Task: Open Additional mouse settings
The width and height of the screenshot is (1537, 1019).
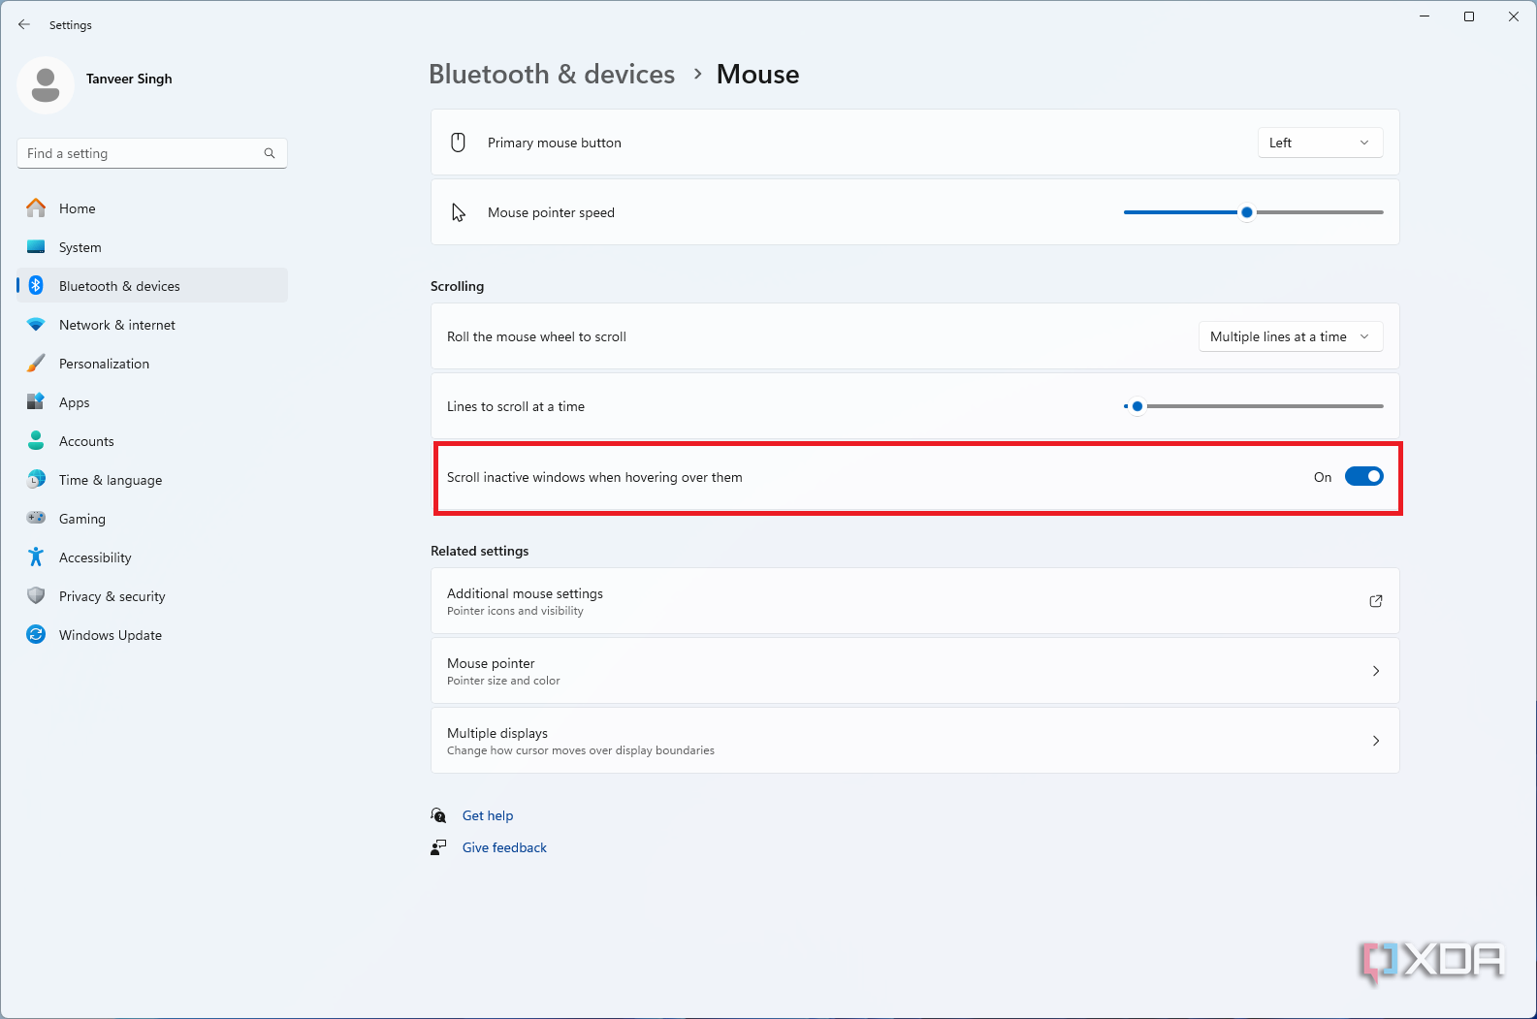Action: (914, 601)
